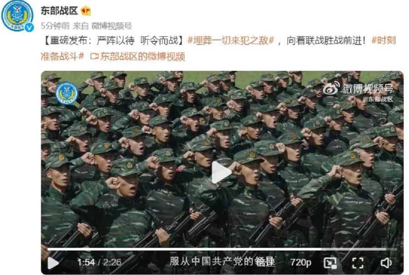Click the video camera icon before link
Viewport: 409px width, 275px height.
click(95, 56)
